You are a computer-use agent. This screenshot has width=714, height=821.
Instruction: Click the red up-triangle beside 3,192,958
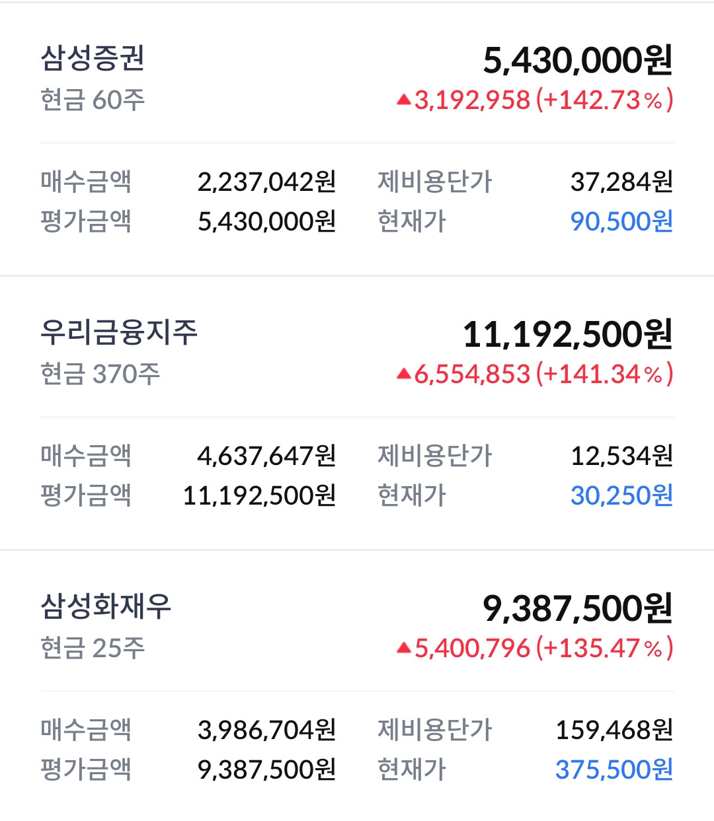(x=404, y=100)
